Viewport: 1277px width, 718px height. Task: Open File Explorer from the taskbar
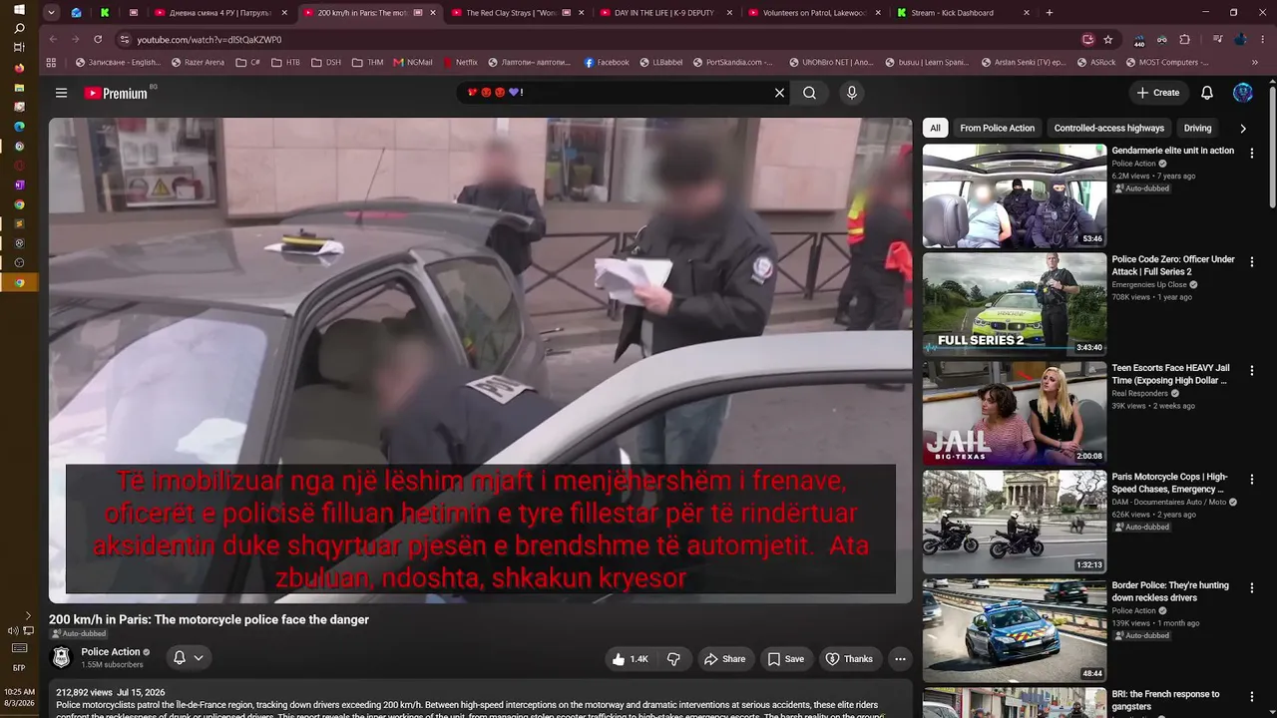19,88
